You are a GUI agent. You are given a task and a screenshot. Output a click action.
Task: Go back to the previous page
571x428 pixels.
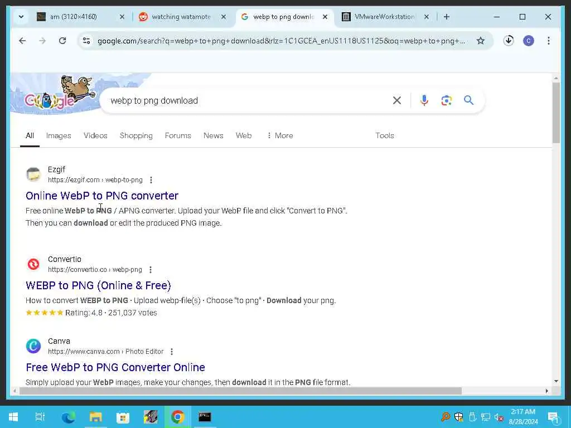(22, 41)
